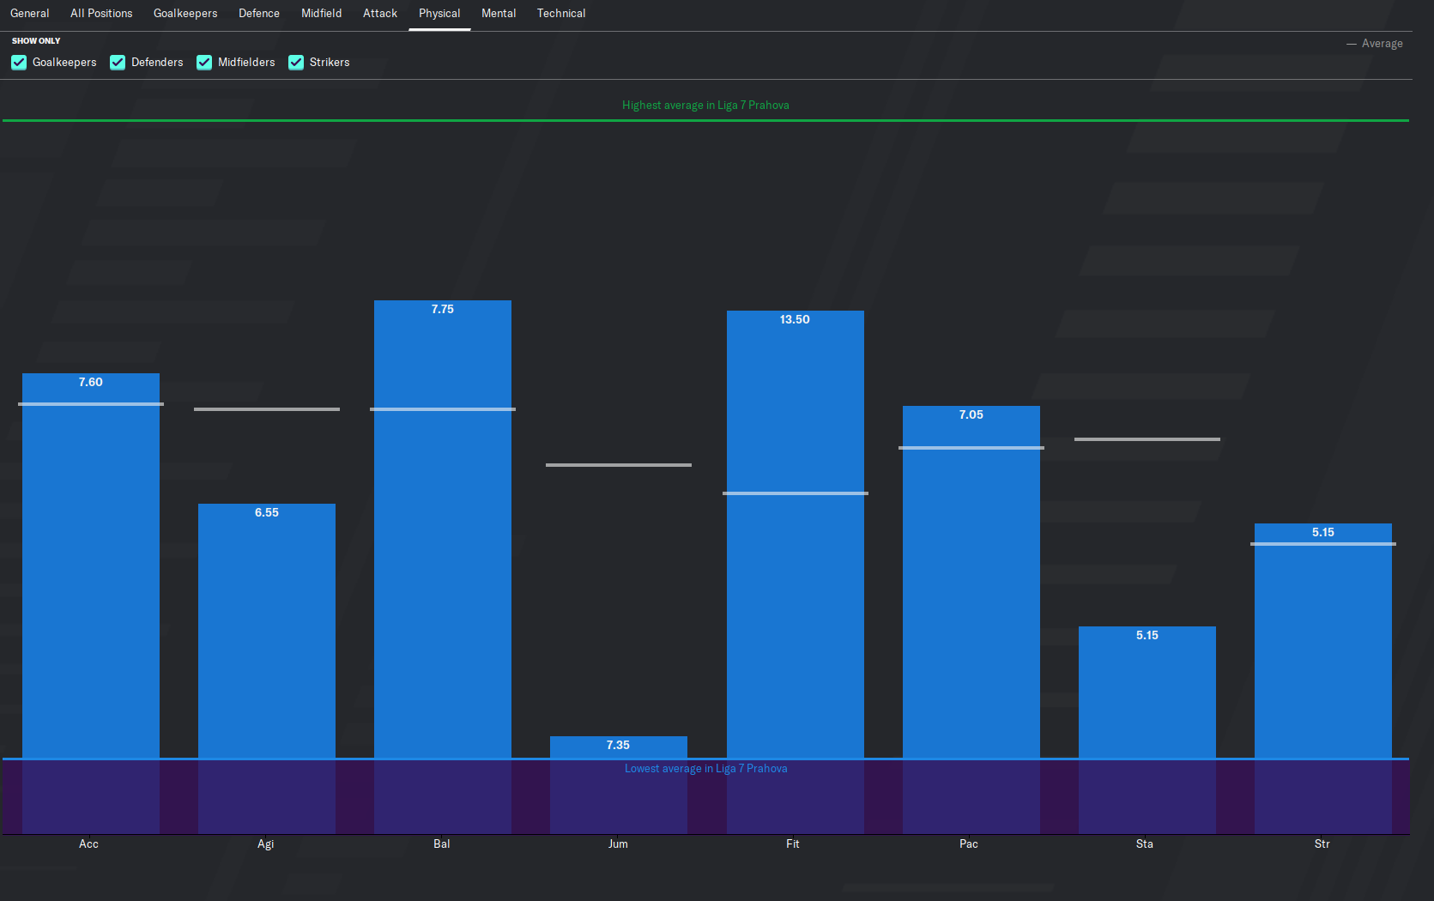The height and width of the screenshot is (901, 1434).
Task: Click the Average legend entry
Action: click(x=1375, y=44)
